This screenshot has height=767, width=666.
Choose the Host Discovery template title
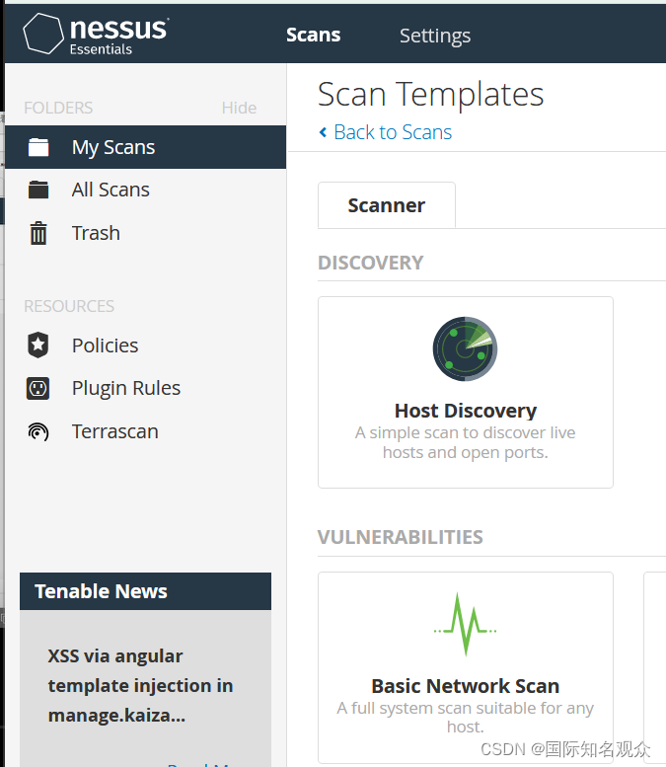pyautogui.click(x=466, y=411)
